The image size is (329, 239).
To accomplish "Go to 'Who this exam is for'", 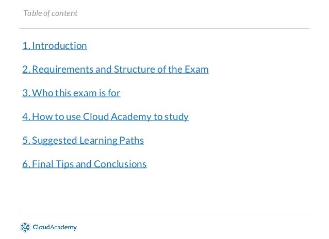I will (71, 93).
